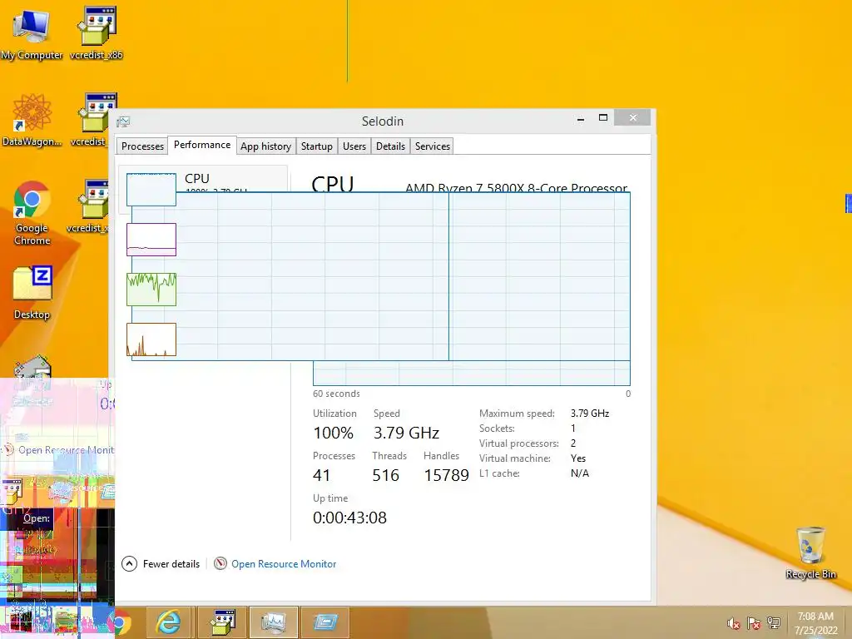
Task: Open App history tab
Action: (x=265, y=146)
